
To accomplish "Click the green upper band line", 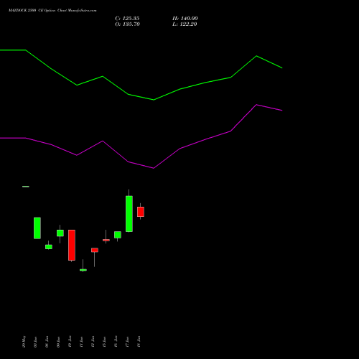I will click(x=154, y=100).
